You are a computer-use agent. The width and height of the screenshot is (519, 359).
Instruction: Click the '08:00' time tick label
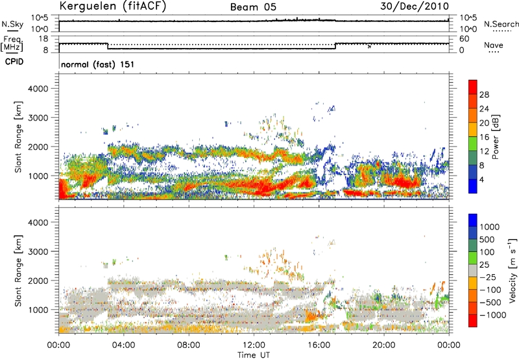click(189, 345)
